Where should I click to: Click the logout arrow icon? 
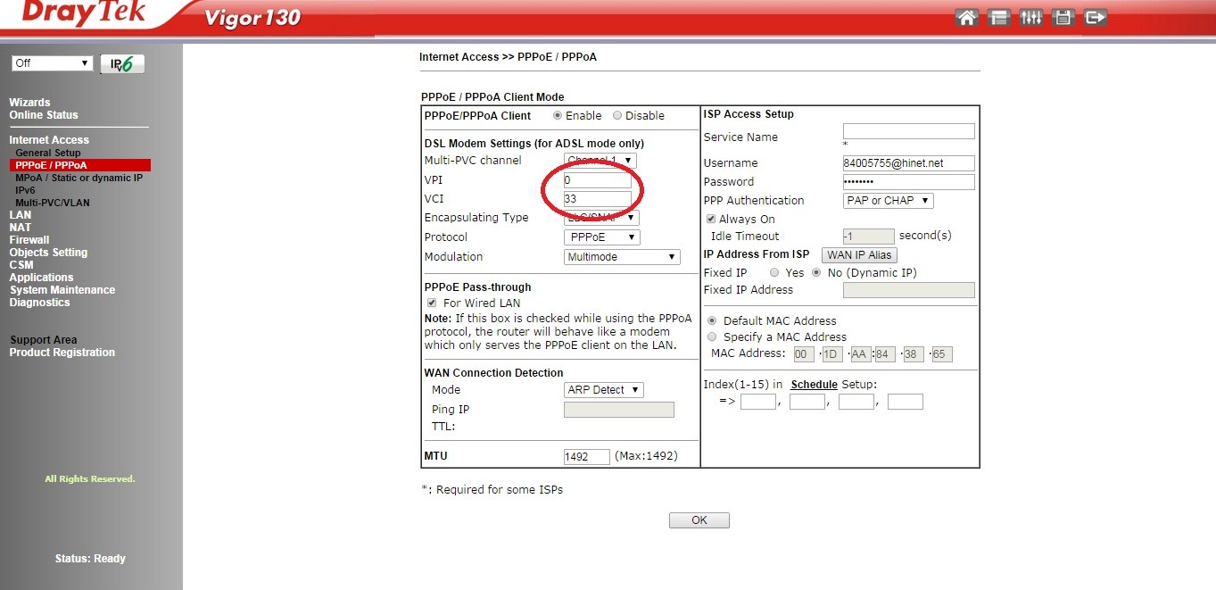coord(1096,17)
